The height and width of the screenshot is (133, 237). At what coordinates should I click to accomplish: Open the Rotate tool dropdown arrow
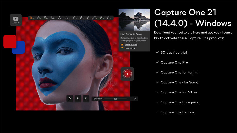pyautogui.click(x=62, y=18)
